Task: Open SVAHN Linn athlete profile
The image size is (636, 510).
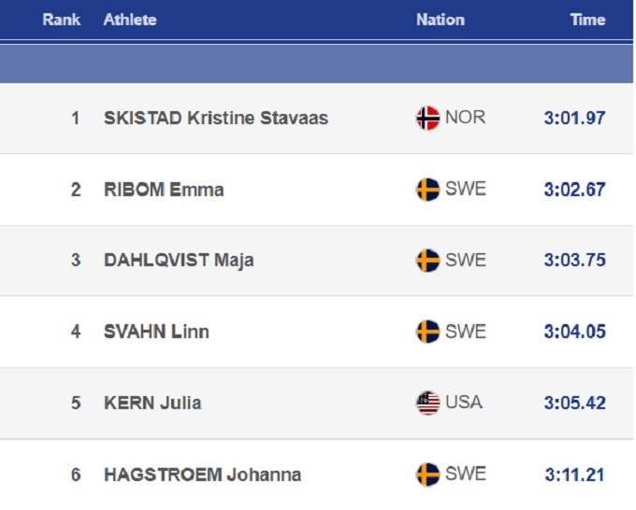Action: 156,332
